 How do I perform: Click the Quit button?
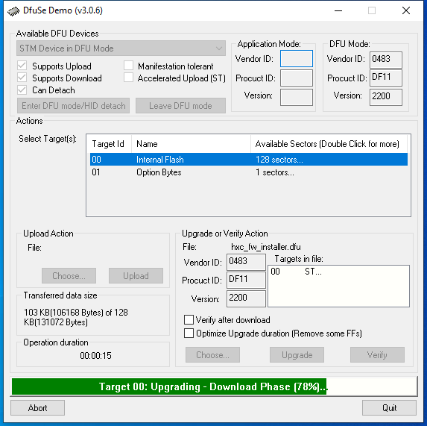point(389,408)
